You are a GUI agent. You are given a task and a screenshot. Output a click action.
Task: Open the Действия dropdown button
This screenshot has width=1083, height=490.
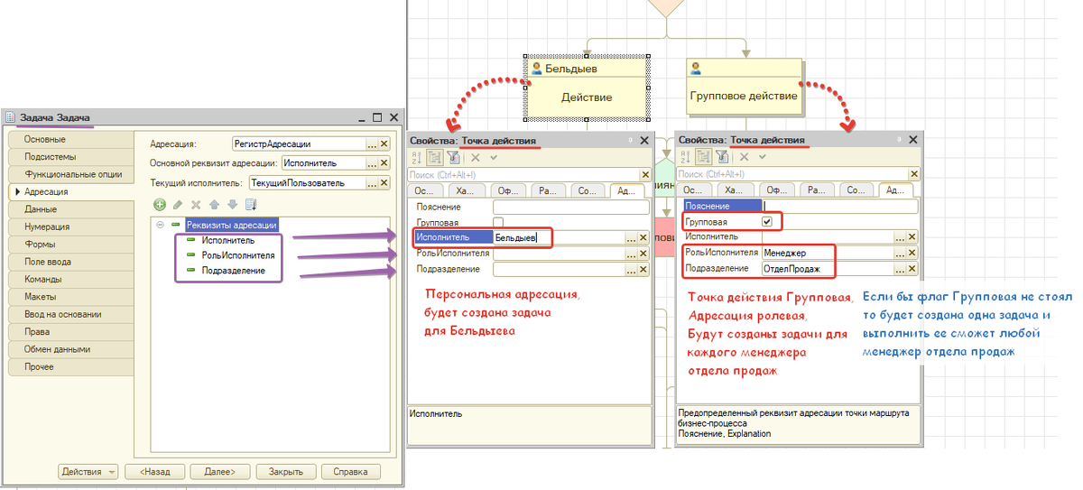click(88, 471)
